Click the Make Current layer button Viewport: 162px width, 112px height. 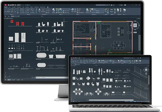(66, 11)
